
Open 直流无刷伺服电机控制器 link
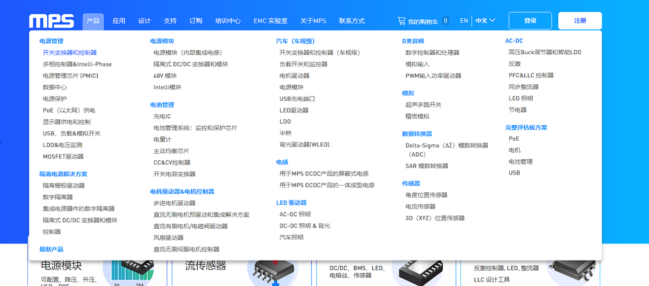click(x=187, y=249)
